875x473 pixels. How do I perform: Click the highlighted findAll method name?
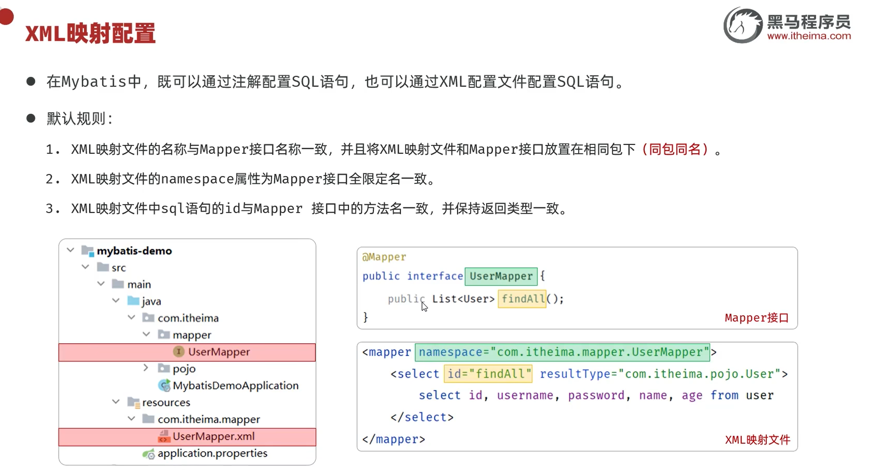[x=522, y=299]
